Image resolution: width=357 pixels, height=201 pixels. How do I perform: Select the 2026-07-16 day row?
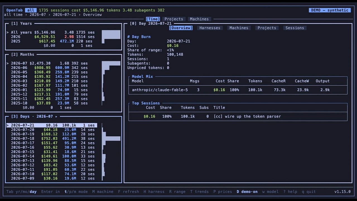[52, 147]
